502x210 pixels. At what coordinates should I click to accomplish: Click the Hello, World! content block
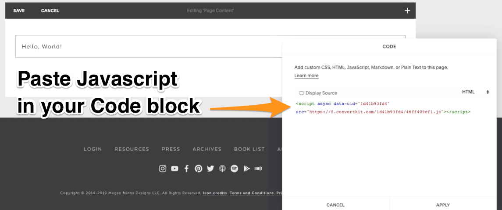[x=149, y=47]
